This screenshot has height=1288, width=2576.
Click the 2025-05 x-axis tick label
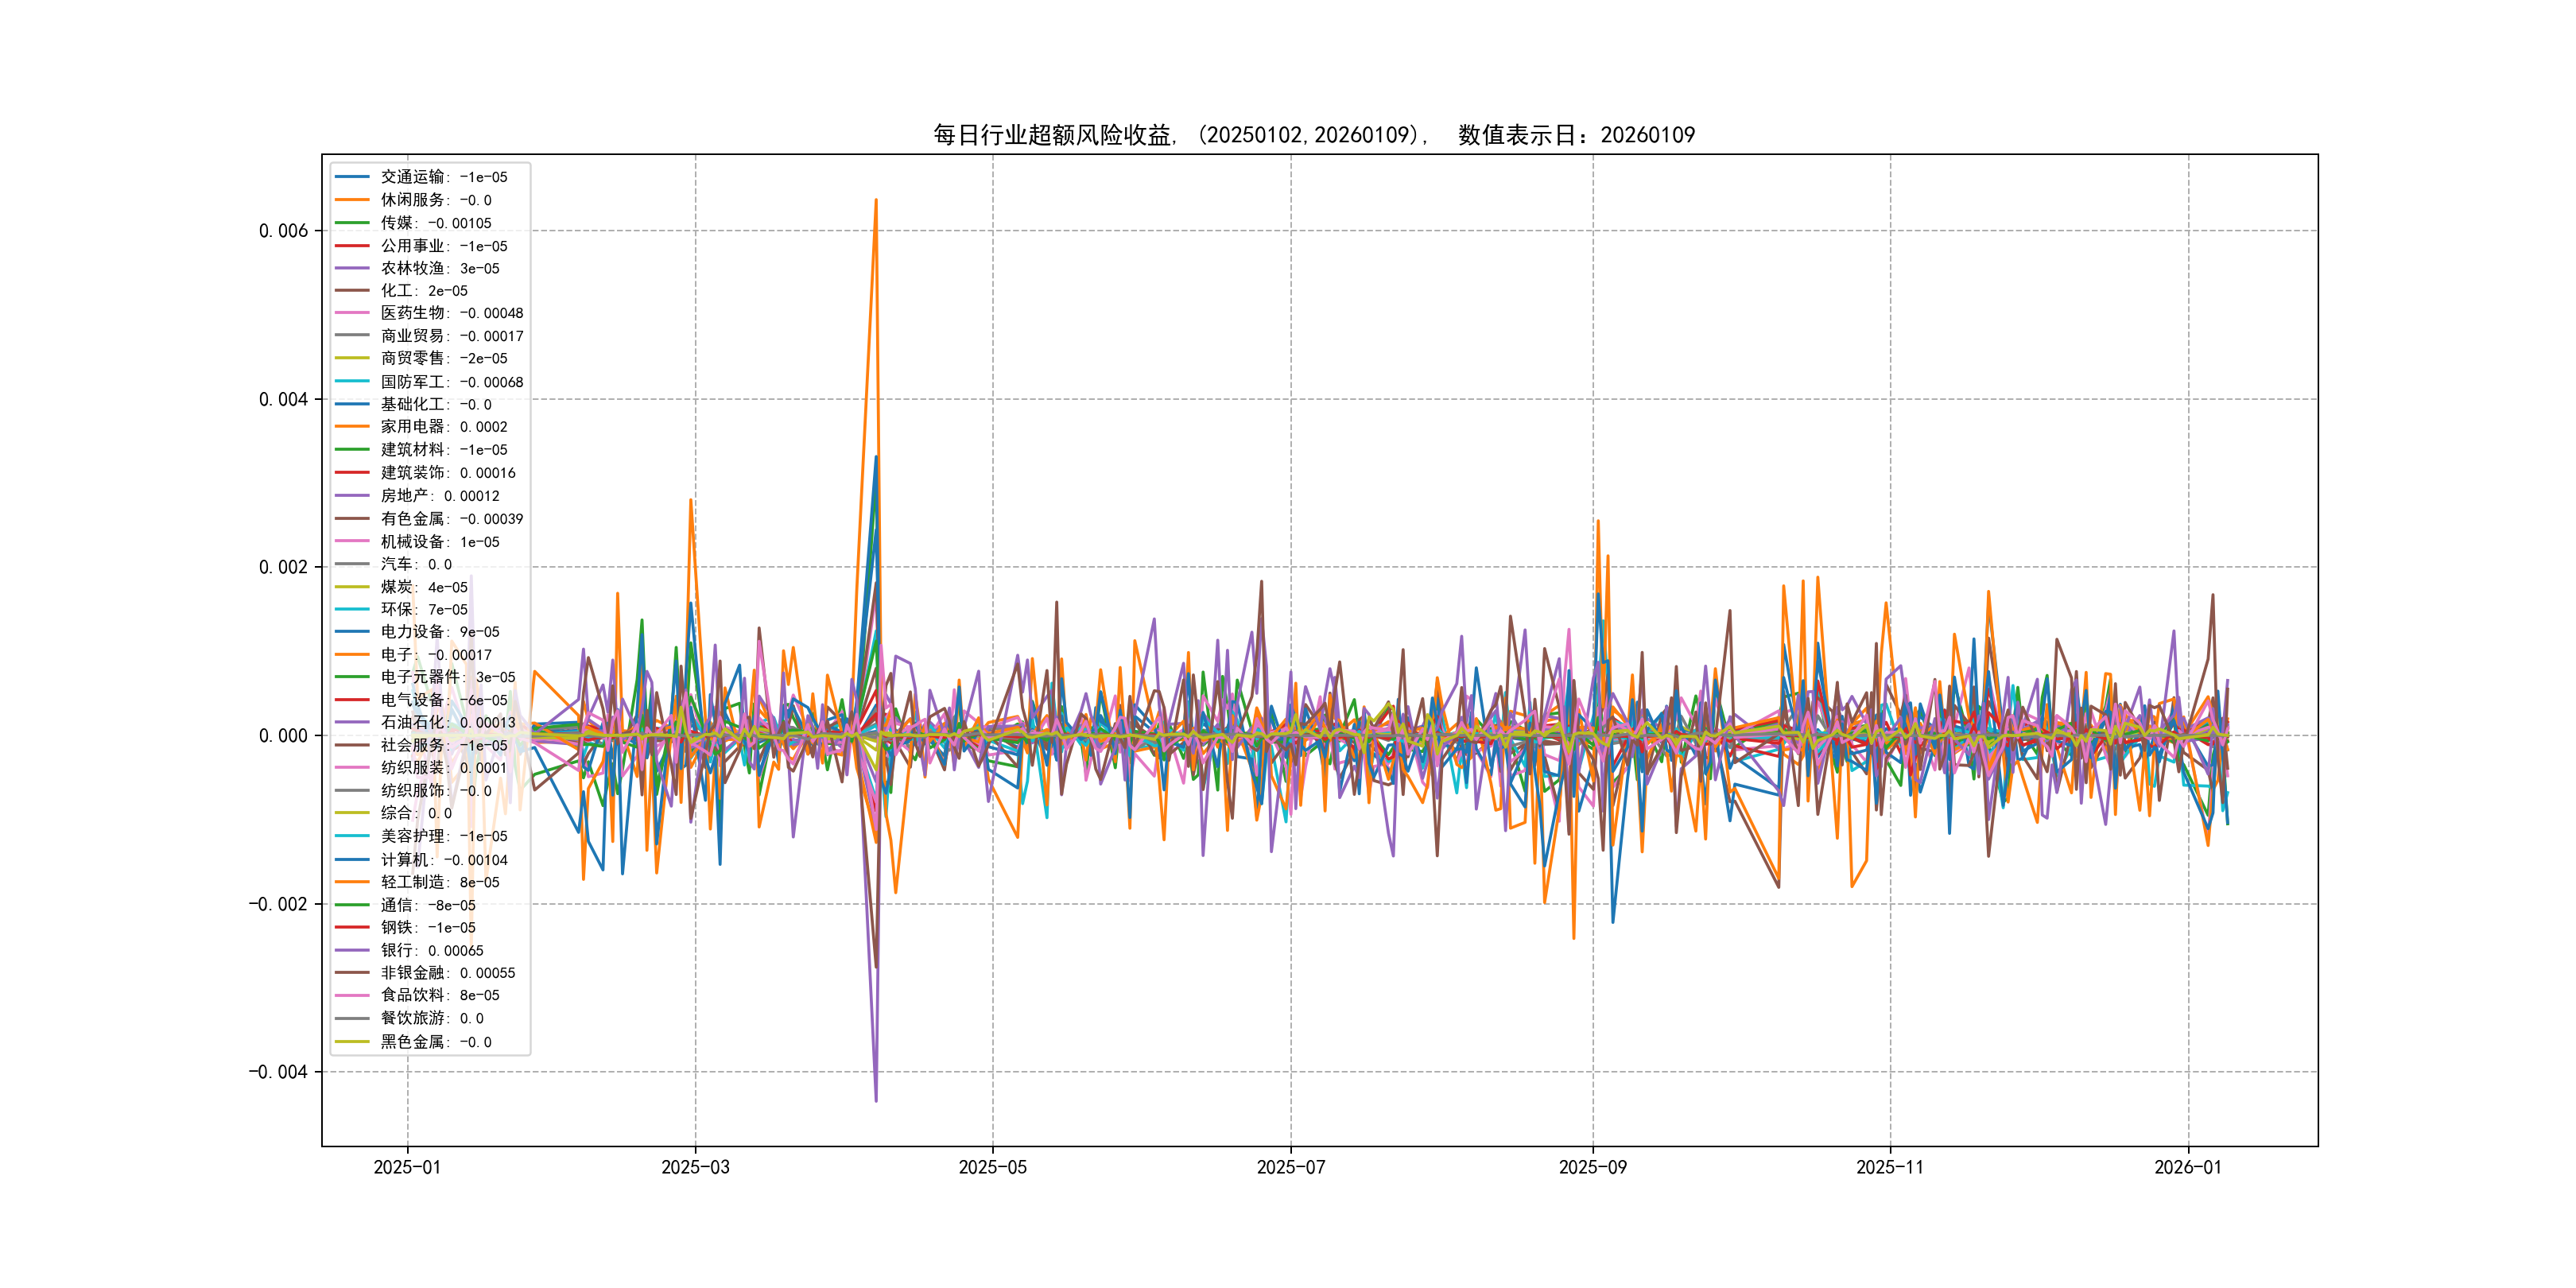(992, 1167)
